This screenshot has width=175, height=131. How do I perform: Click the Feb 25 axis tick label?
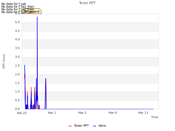(x=22, y=113)
